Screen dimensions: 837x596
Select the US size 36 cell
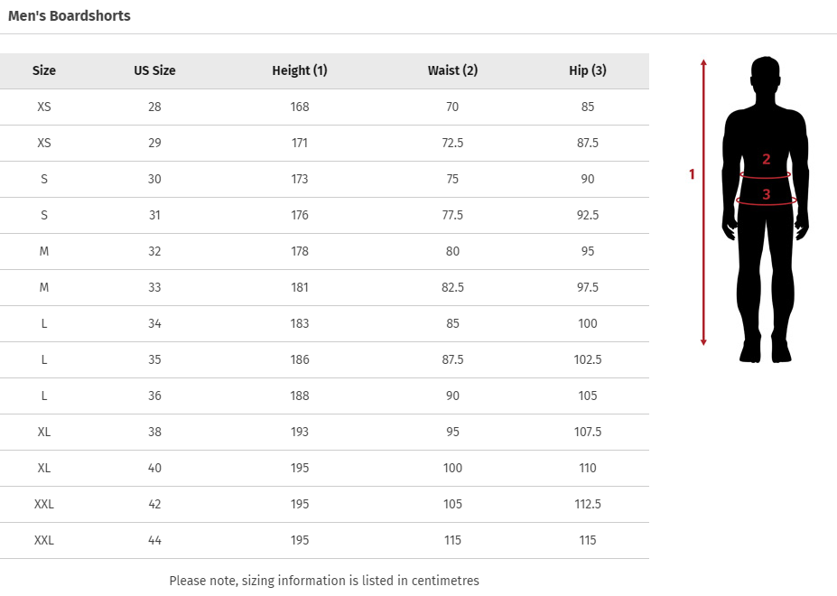coord(154,396)
